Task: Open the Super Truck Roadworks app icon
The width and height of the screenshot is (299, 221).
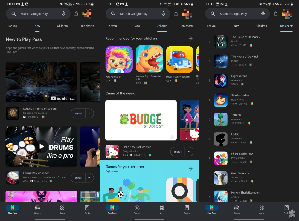Action: pyautogui.click(x=180, y=59)
